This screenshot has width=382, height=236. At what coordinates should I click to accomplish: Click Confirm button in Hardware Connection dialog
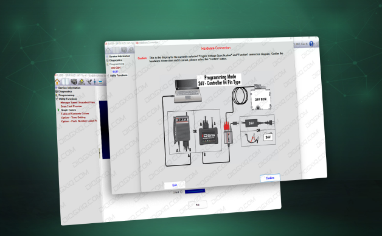[x=270, y=178]
